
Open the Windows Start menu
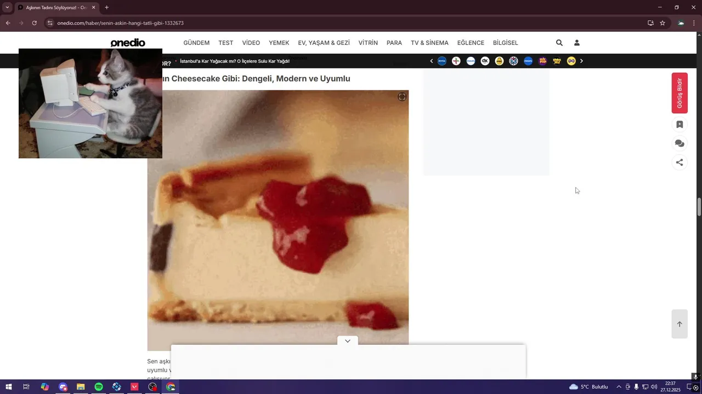pyautogui.click(x=9, y=387)
